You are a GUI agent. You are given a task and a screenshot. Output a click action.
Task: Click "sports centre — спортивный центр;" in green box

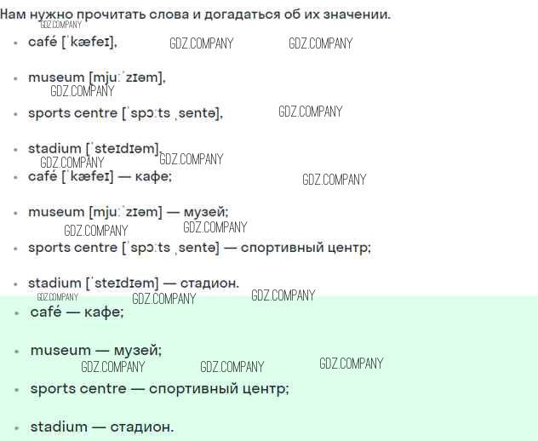click(159, 388)
